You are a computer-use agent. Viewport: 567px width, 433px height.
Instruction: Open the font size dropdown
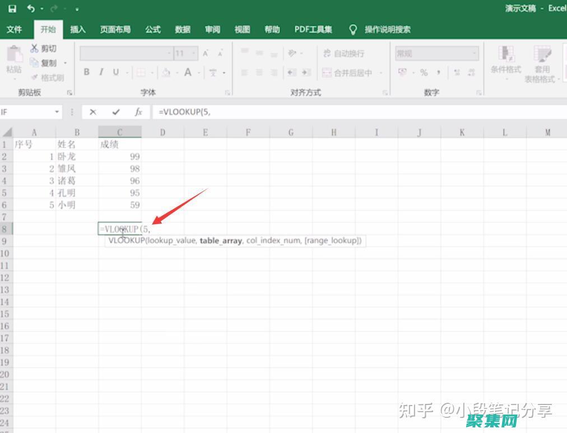click(x=194, y=54)
